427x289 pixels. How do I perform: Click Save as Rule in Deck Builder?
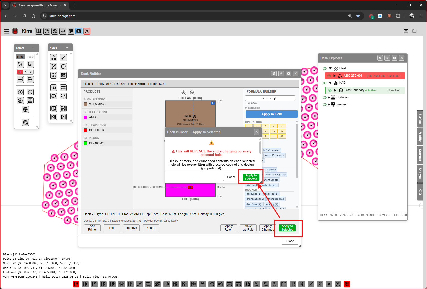coord(248,228)
